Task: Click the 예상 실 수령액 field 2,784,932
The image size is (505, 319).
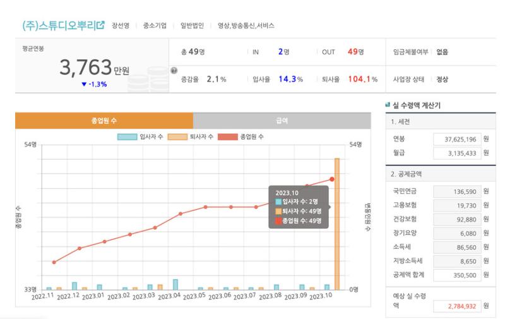Action: [457, 306]
